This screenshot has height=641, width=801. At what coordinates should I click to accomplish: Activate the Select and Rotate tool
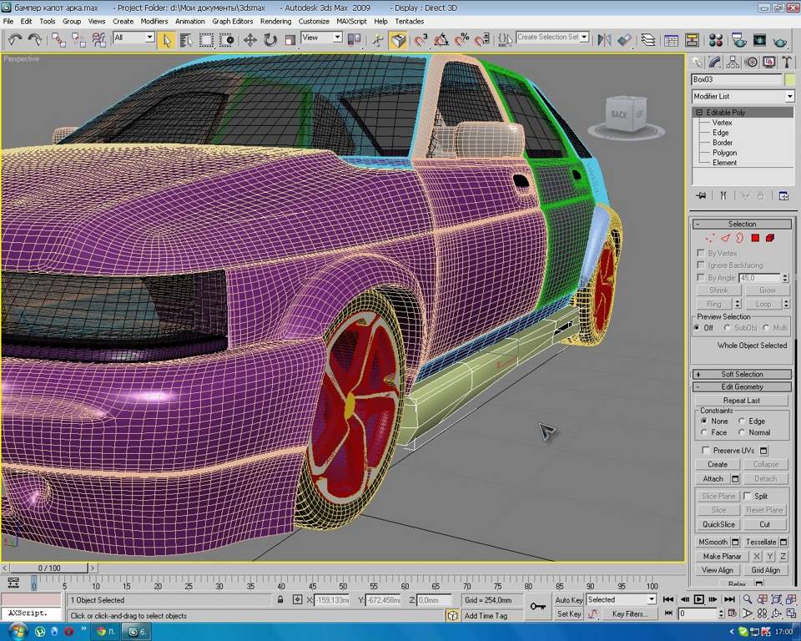click(x=270, y=39)
